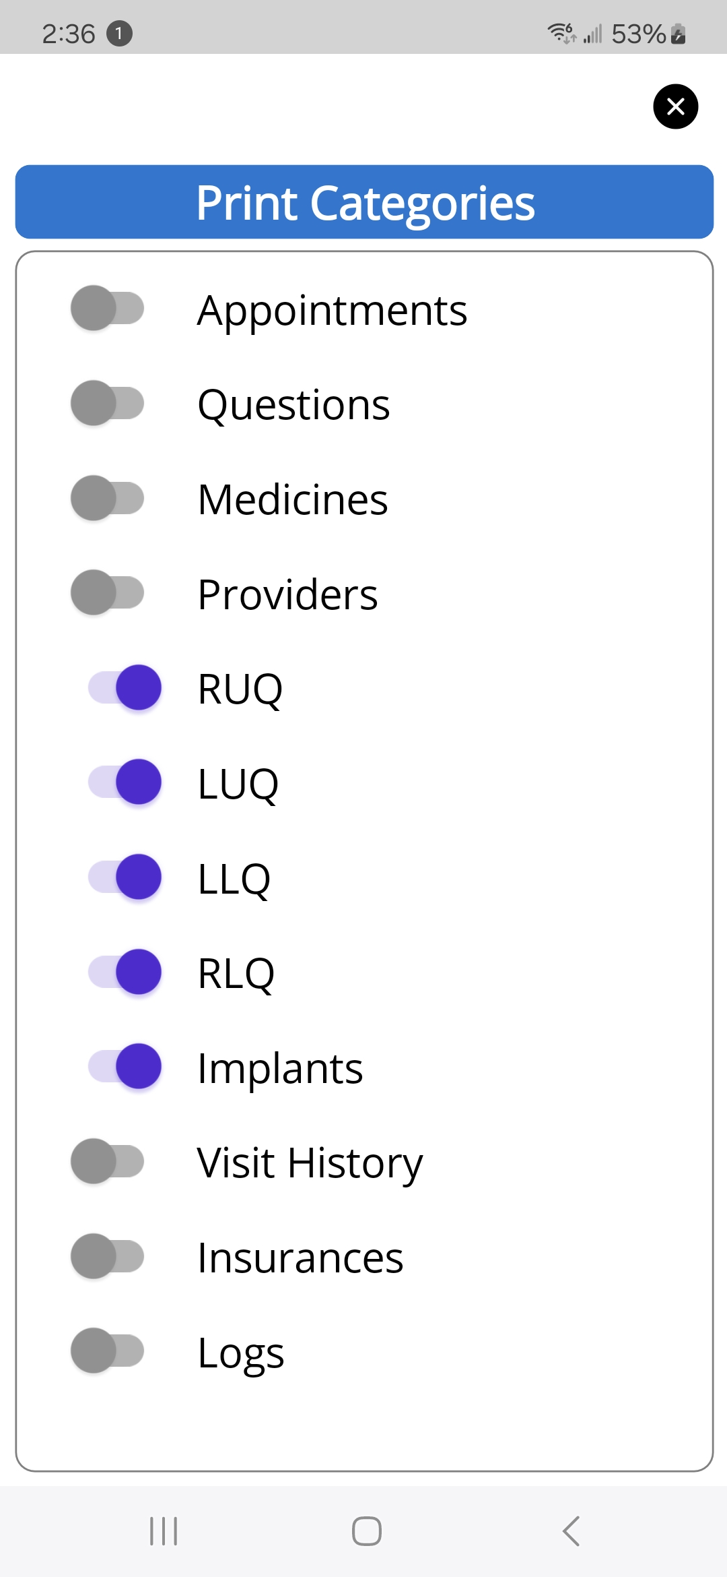Disable the RUQ print toggle

pos(125,687)
